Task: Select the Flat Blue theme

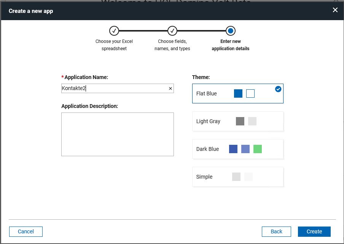Action: [237, 93]
